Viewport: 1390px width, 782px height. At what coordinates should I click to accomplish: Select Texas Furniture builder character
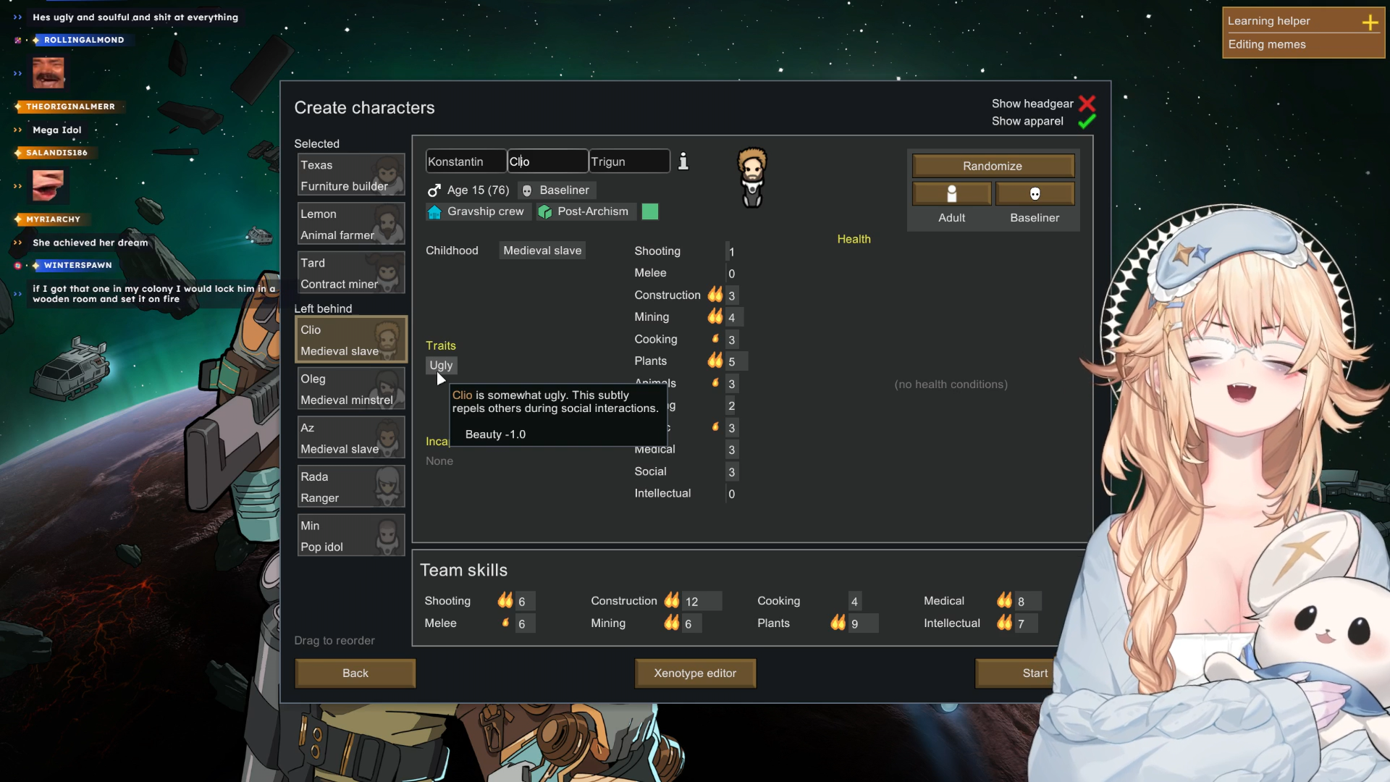tap(350, 175)
